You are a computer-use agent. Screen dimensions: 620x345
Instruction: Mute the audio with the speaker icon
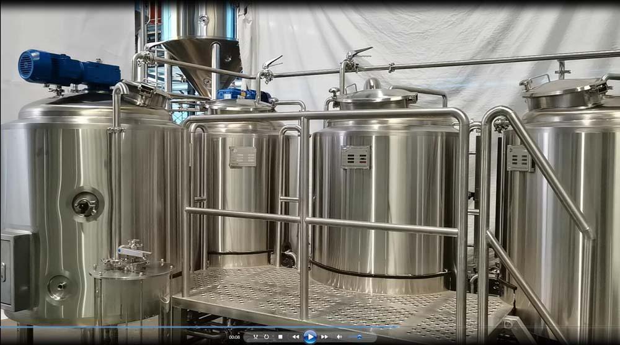(x=339, y=337)
